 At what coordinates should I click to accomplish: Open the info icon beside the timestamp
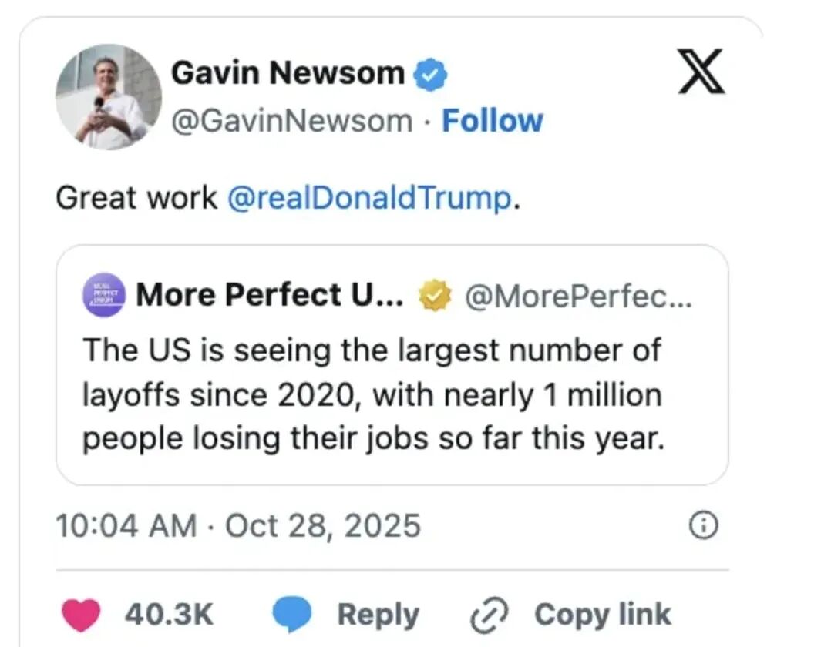point(703,526)
